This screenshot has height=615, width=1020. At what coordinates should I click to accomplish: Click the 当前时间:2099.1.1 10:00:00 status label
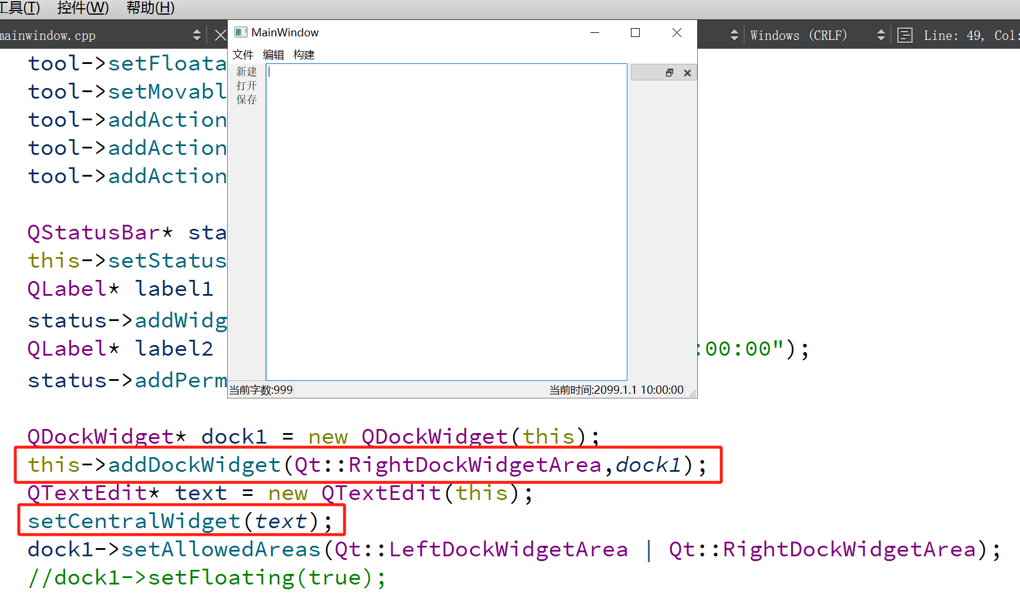(x=616, y=390)
